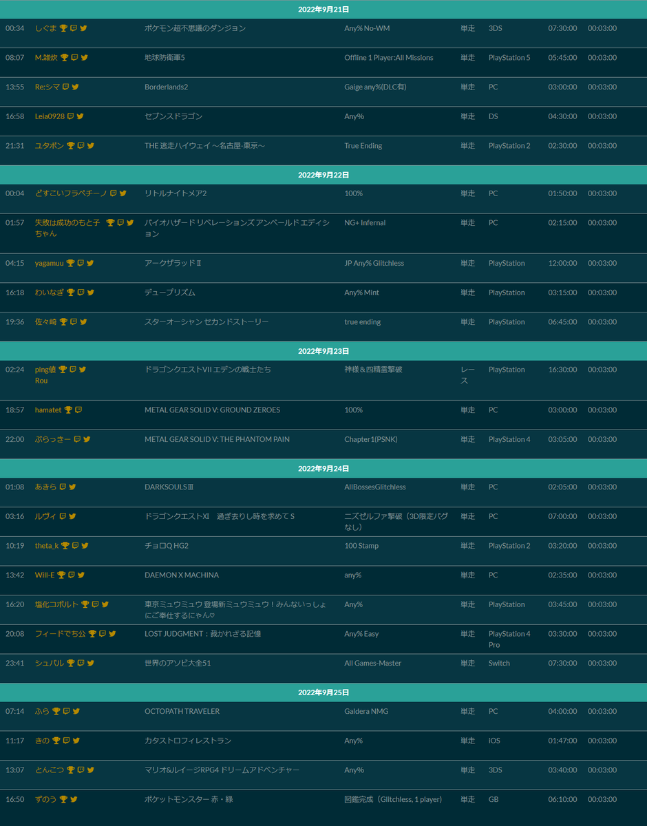
Task: Click METAL GEAR SOLID V: GROUND ZEROES title
Action: pyautogui.click(x=212, y=410)
